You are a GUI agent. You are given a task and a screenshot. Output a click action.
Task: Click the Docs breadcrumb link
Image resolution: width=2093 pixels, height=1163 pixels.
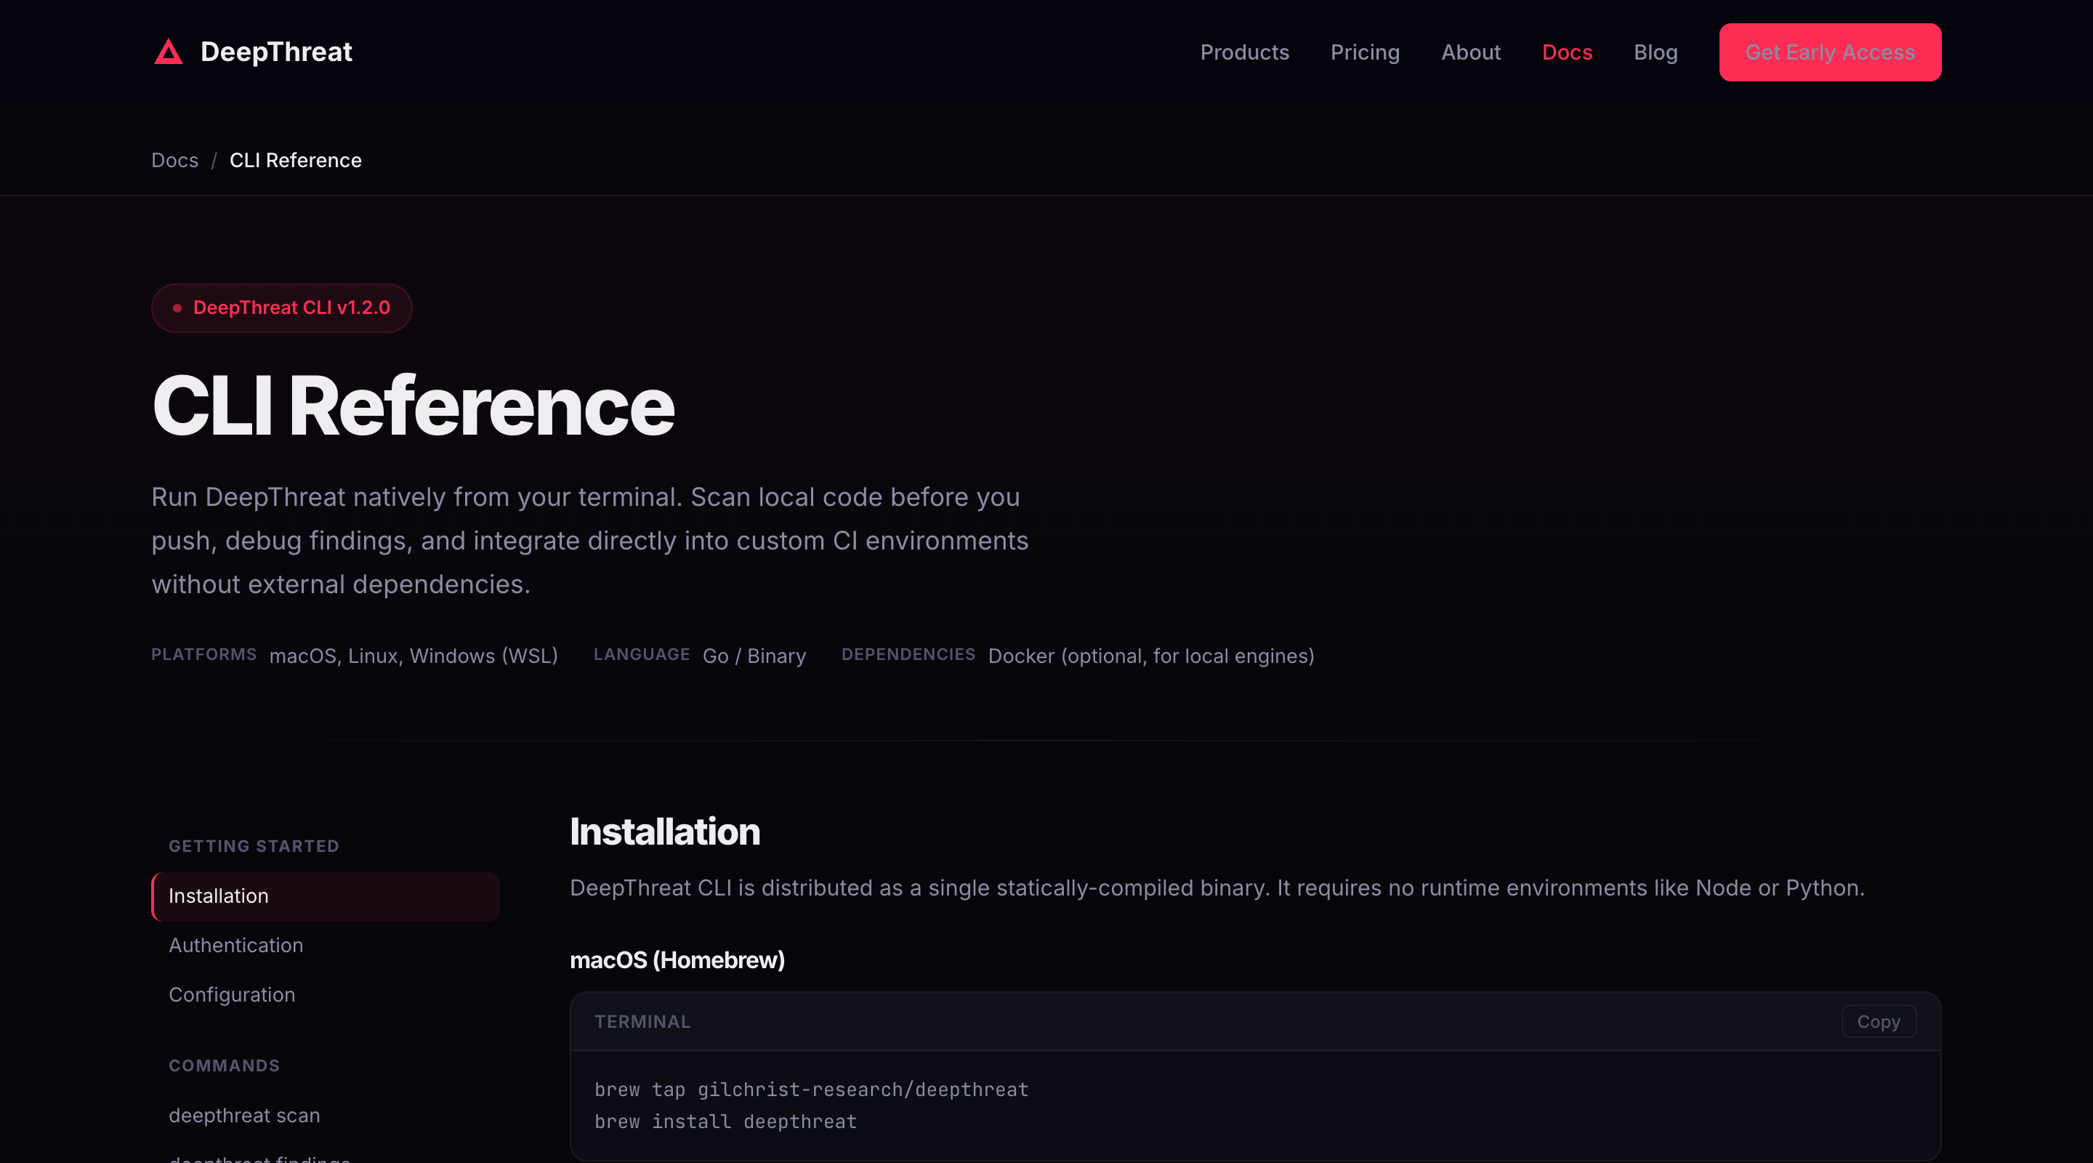[x=174, y=160]
